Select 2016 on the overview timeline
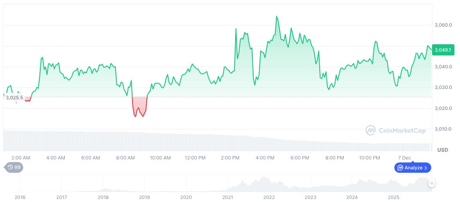The height and width of the screenshot is (202, 460). (20, 197)
